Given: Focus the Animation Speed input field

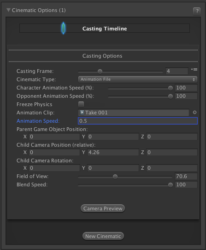Looking at the screenshot, I should point(138,121).
